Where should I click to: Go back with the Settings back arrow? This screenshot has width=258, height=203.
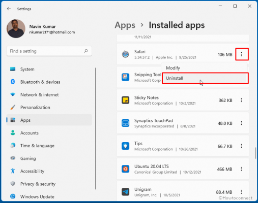click(x=9, y=9)
